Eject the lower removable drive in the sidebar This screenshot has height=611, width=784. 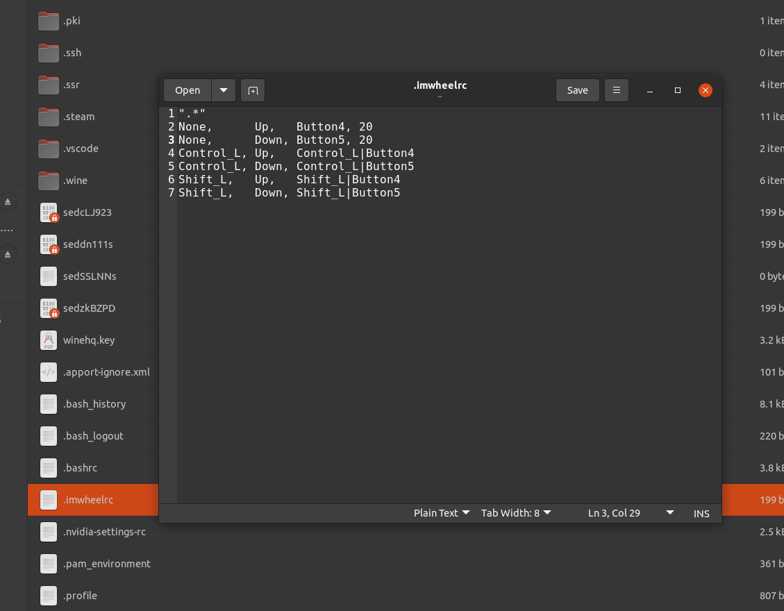tap(7, 254)
